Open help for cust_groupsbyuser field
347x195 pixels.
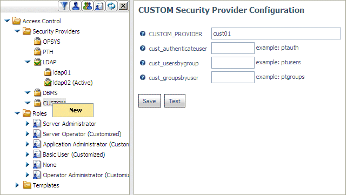coord(143,77)
